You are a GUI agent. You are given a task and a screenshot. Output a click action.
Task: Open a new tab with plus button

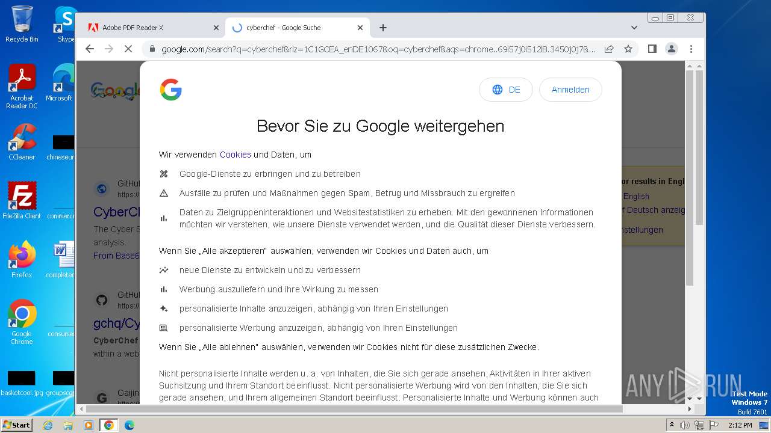[x=382, y=28]
